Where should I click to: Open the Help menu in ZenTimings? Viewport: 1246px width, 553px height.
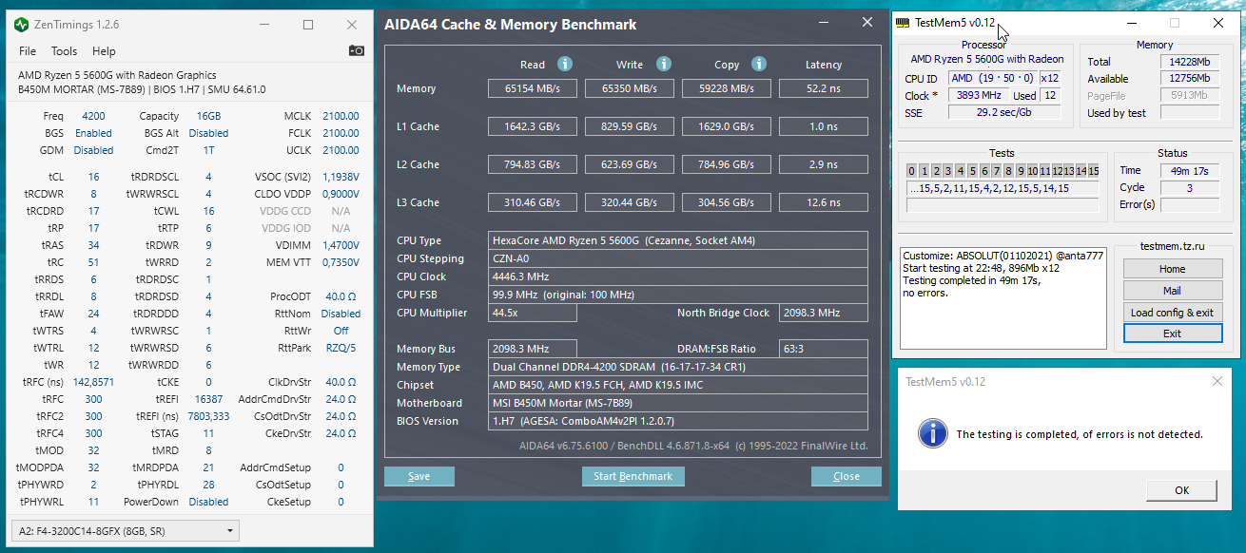104,51
